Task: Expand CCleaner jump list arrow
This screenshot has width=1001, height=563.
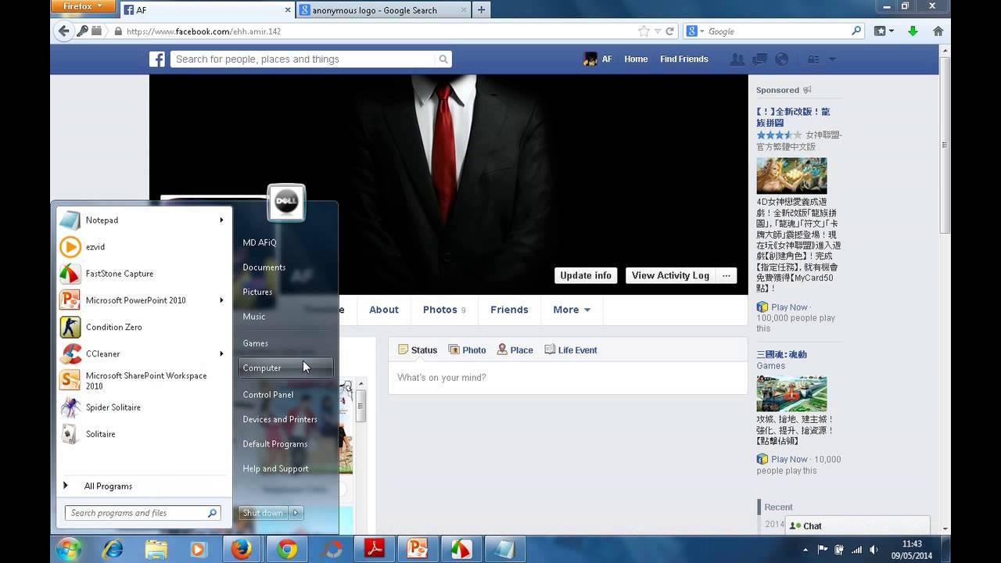Action: tap(222, 353)
